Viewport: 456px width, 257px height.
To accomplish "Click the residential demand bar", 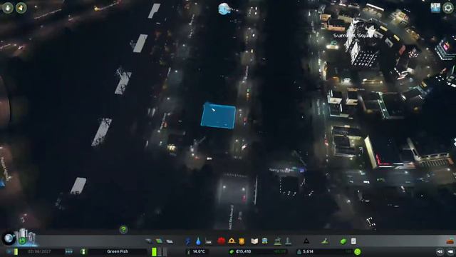I will coord(155,251).
